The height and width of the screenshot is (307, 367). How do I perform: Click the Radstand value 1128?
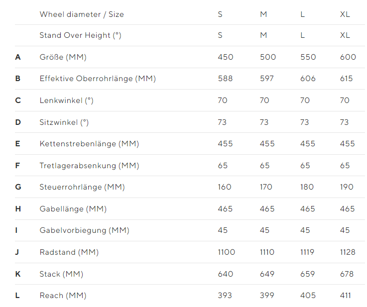[x=348, y=252]
